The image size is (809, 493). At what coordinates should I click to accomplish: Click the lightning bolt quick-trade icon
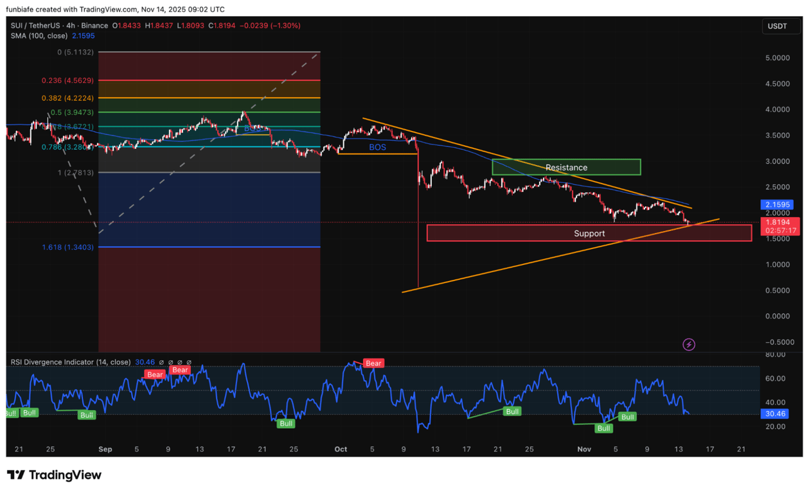[x=688, y=344]
